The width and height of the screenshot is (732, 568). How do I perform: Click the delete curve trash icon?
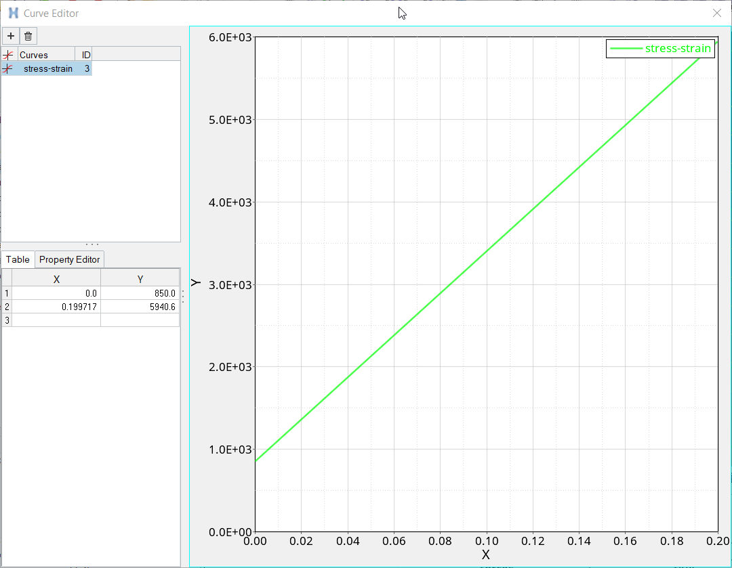click(x=28, y=36)
